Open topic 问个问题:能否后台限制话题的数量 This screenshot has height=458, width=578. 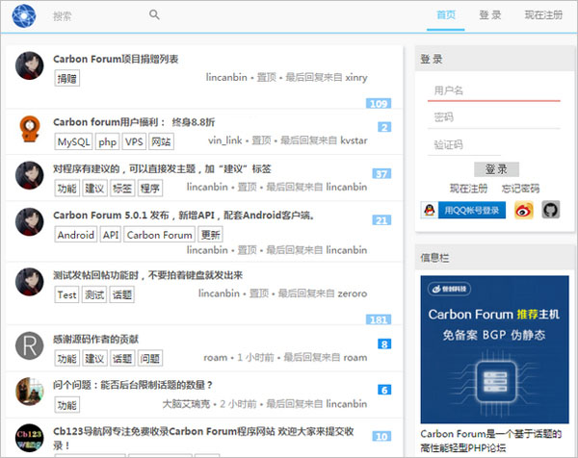[133, 385]
